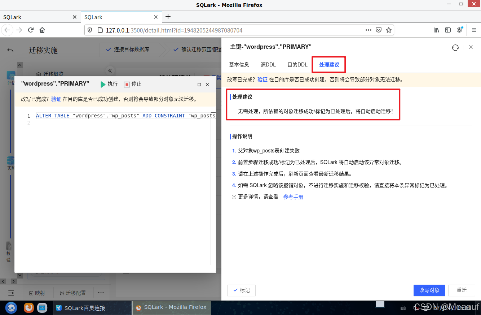Close the second active SQLark tab
Image resolution: width=481 pixels, height=315 pixels.
point(156,17)
